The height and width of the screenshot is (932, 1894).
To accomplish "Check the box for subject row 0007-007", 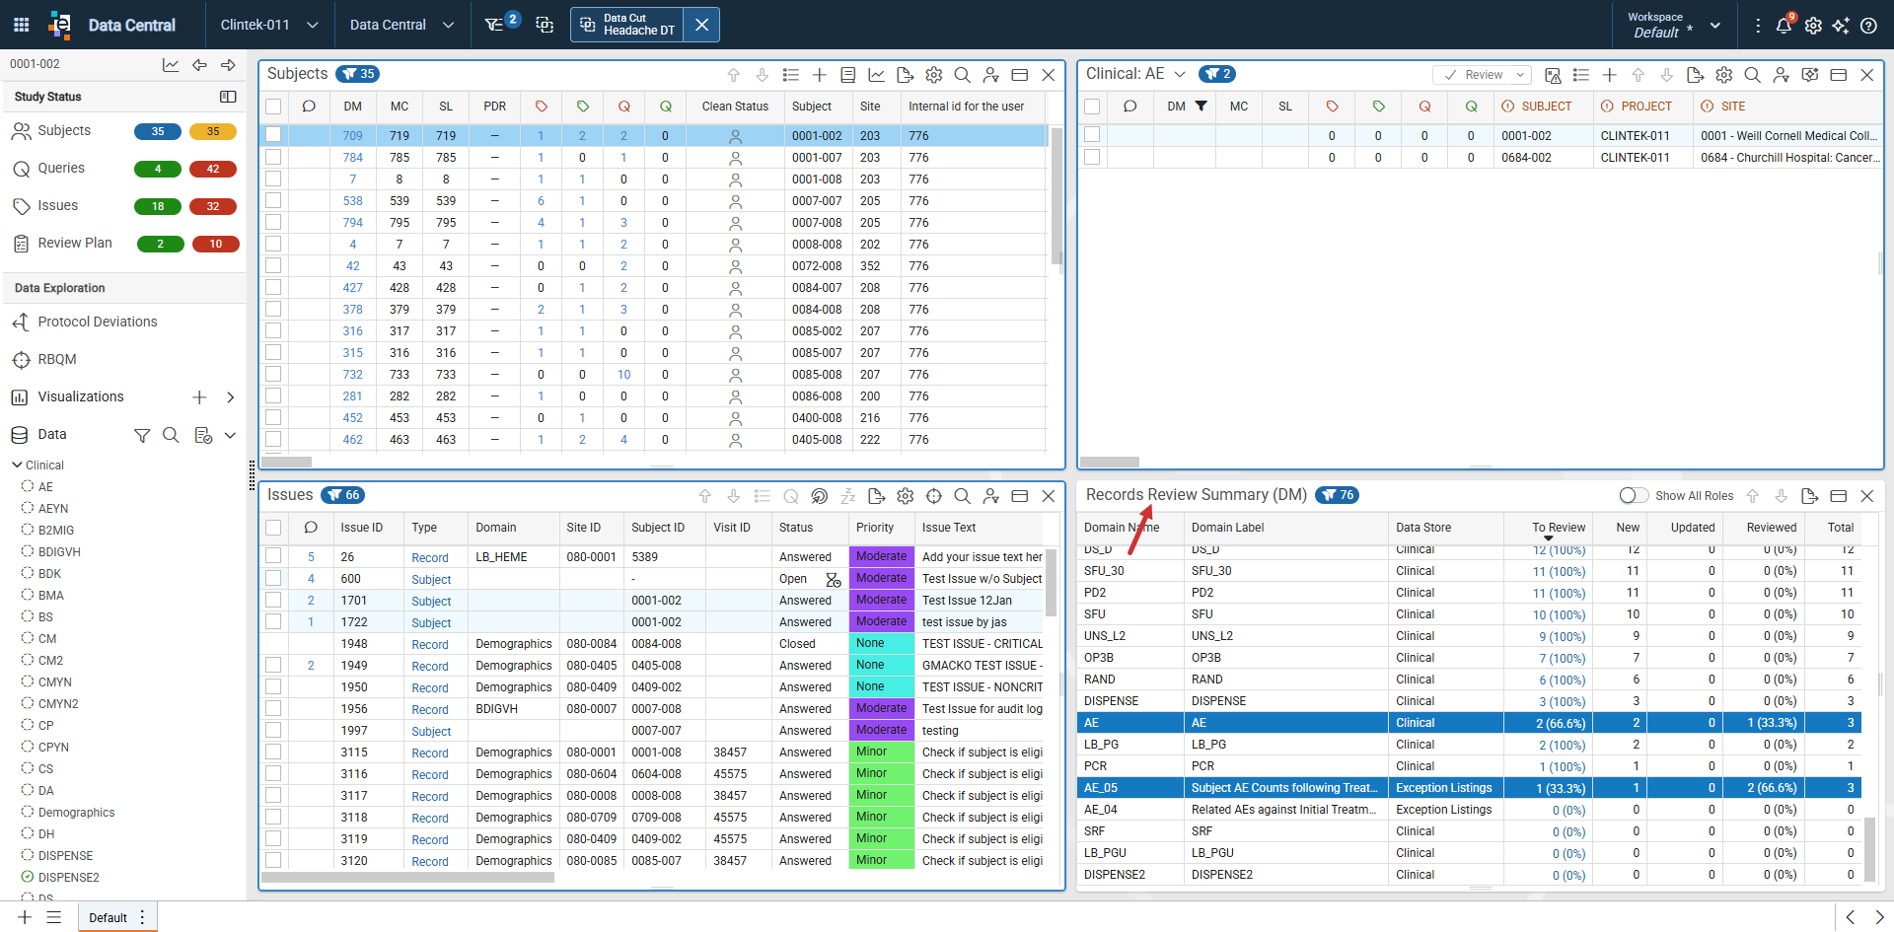I will [x=273, y=200].
